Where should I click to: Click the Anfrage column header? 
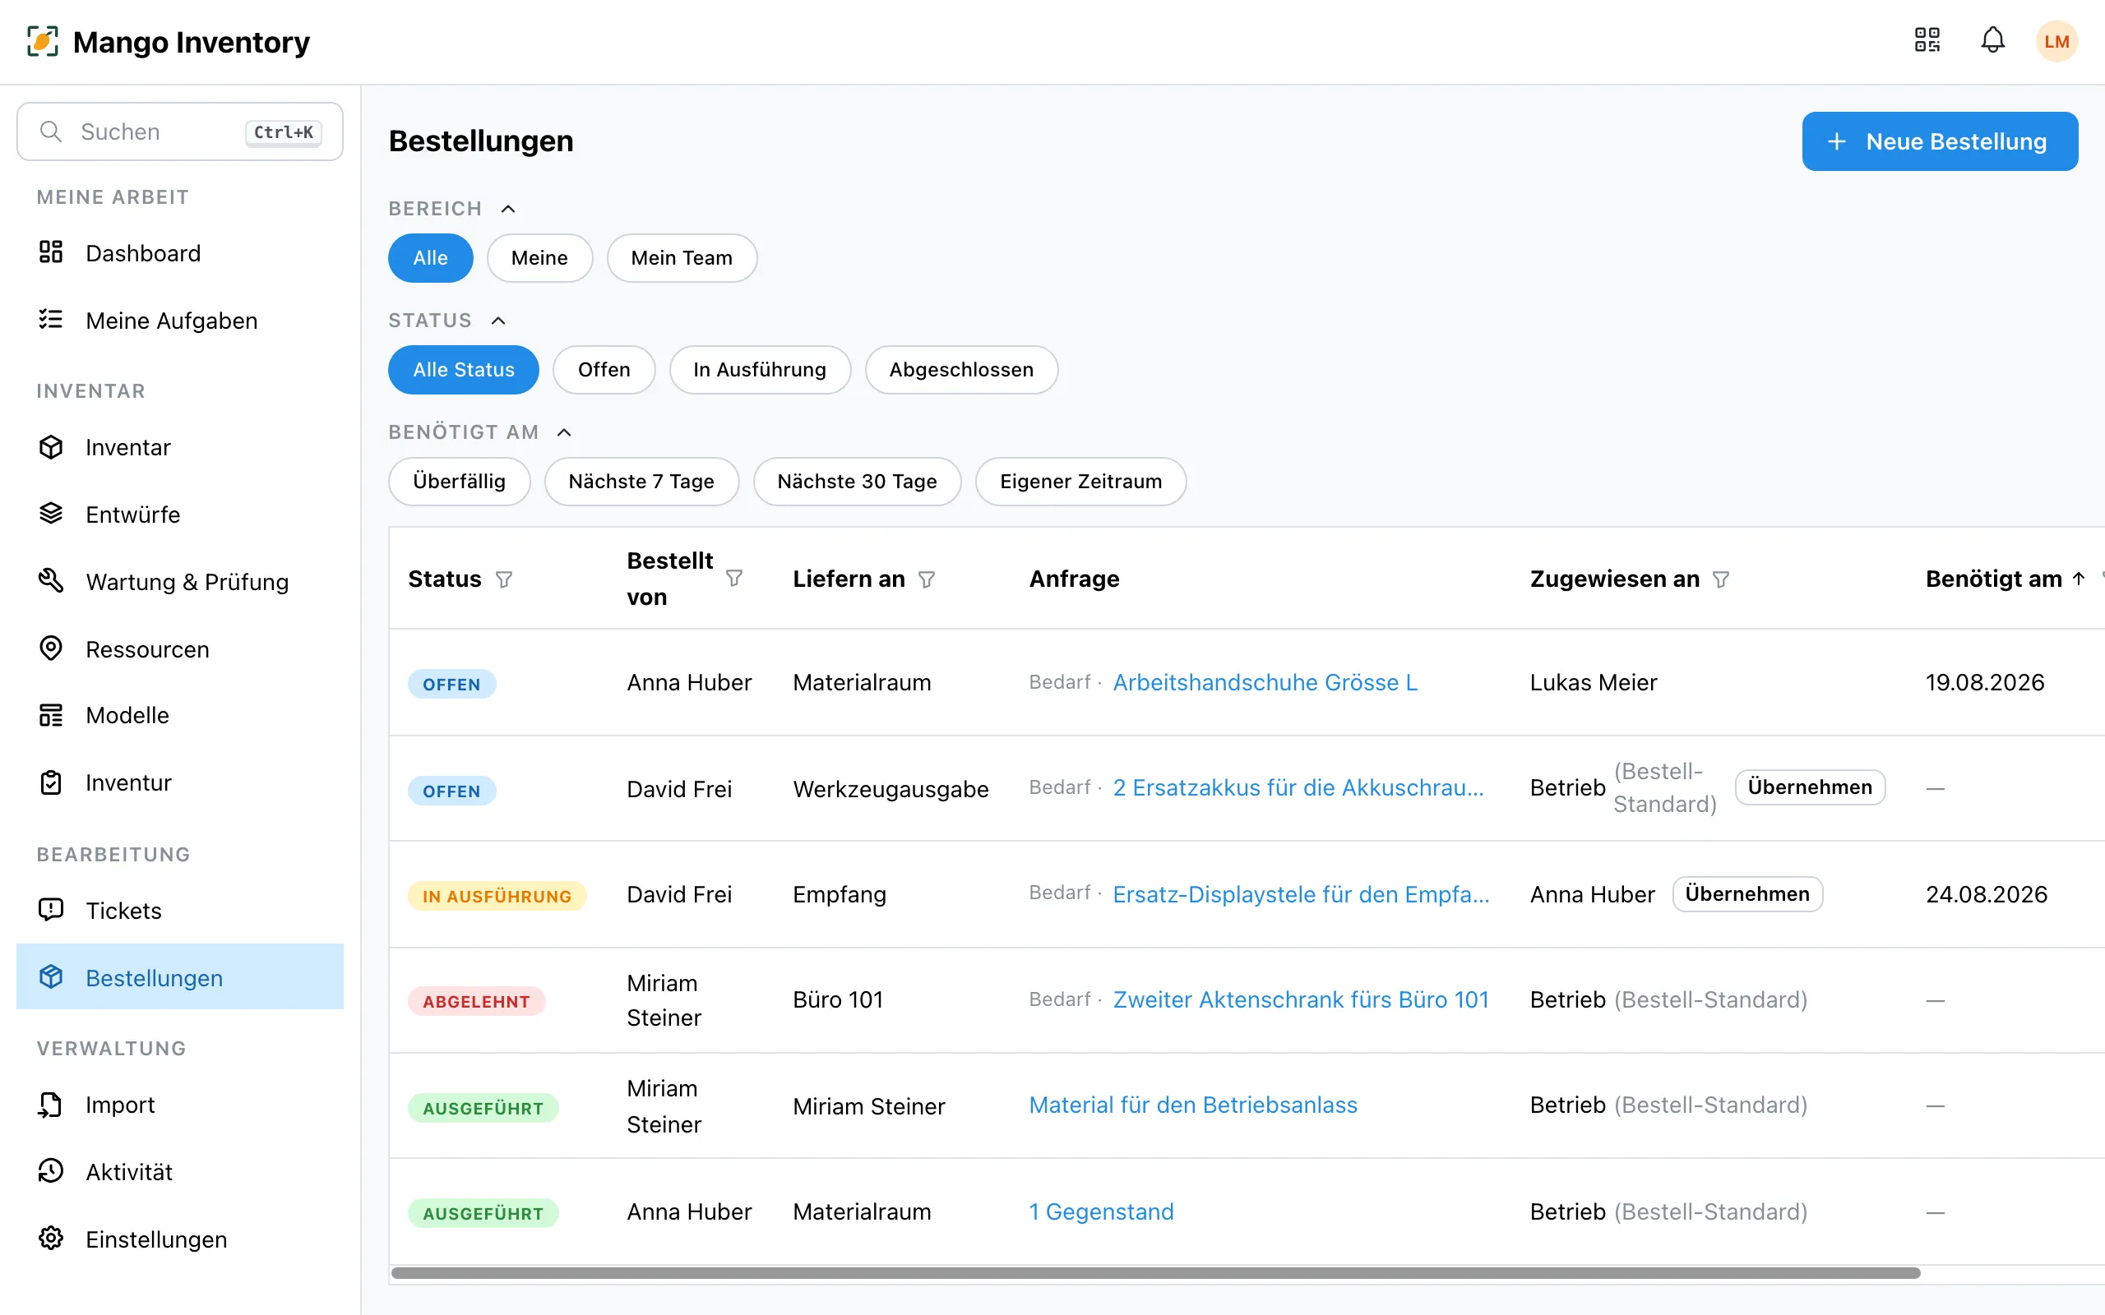coord(1074,579)
